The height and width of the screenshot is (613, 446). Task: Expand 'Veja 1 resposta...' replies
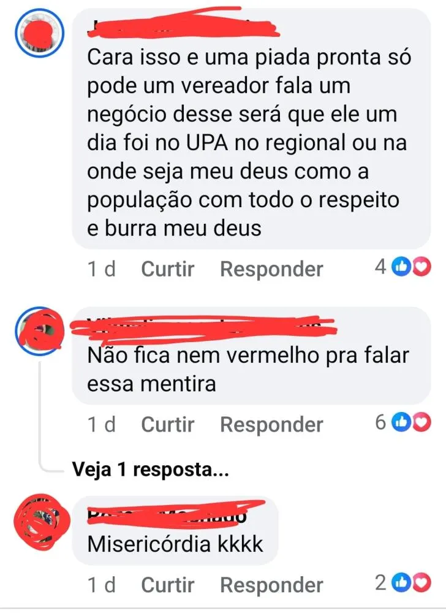pos(150,469)
